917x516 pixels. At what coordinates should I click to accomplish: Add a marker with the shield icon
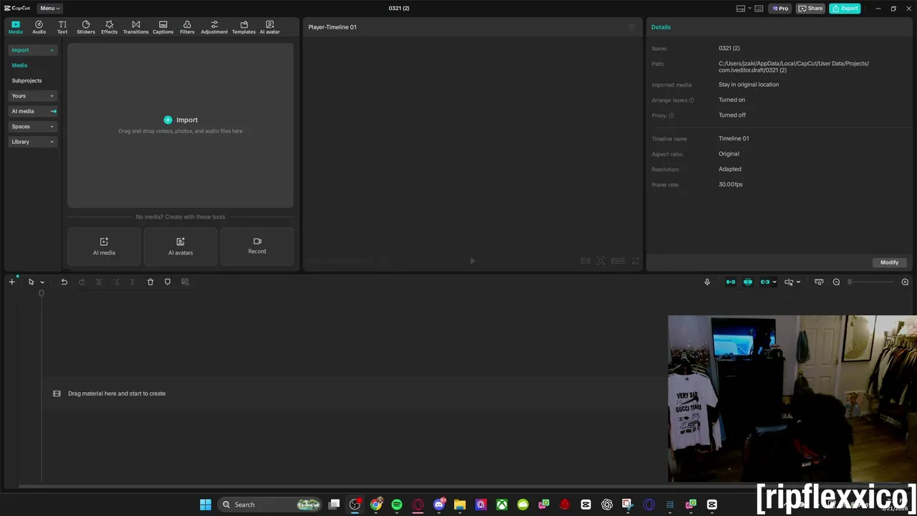coord(168,282)
